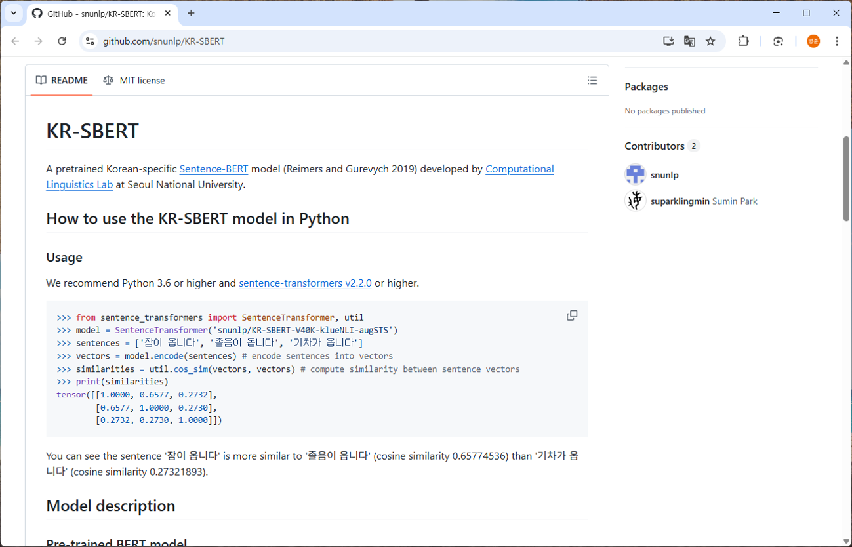Click the scrollbar up arrow

(846, 62)
